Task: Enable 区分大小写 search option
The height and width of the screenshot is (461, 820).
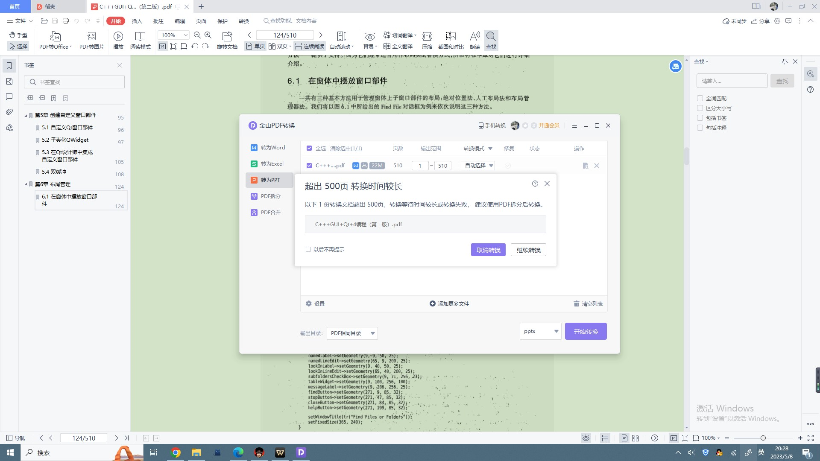Action: pyautogui.click(x=700, y=108)
